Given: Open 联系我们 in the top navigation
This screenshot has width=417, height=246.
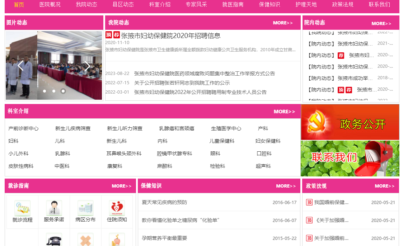Looking at the screenshot, I should coord(380,5).
